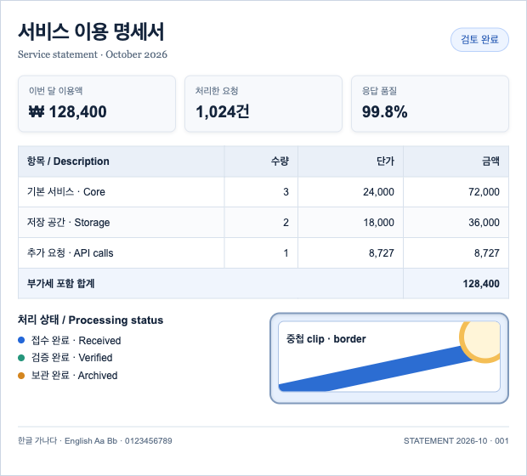Click quantity 1 in the API calls row
527x476 pixels.
pos(286,253)
